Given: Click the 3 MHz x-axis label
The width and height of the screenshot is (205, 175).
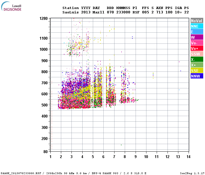Looking at the screenshot, I should click(x=71, y=157).
